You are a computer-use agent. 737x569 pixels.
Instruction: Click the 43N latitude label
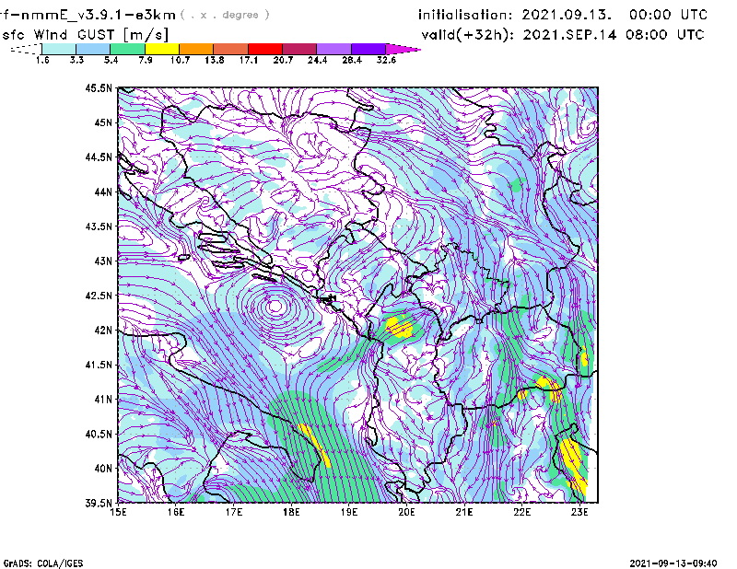(x=103, y=261)
